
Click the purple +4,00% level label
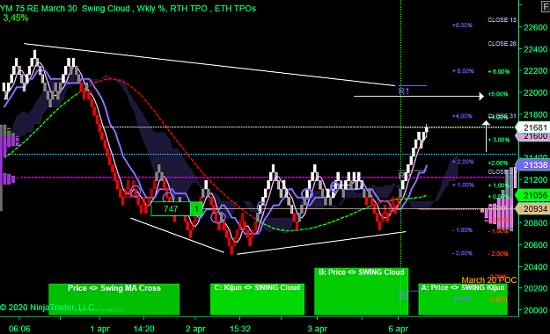[462, 116]
